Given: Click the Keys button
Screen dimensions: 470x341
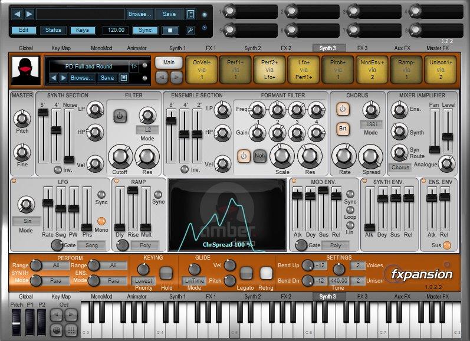Looking at the screenshot, I should [83, 30].
